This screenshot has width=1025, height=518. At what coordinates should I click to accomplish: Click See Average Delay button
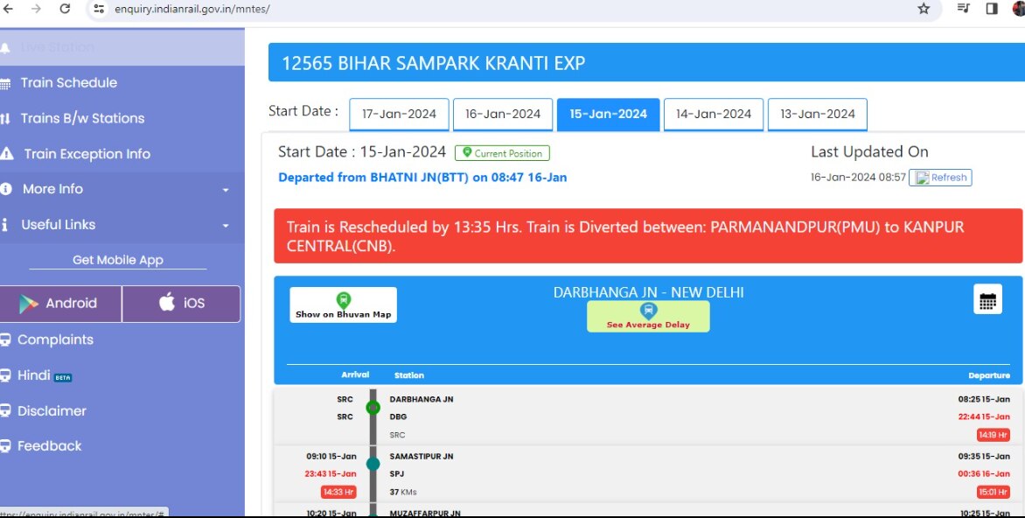[x=648, y=316]
